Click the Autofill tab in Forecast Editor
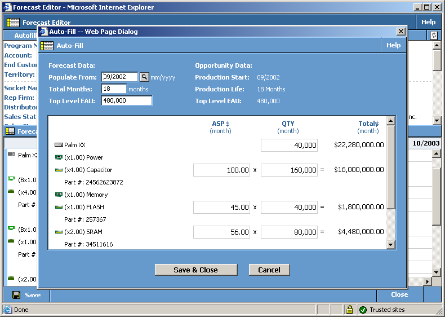 tap(25, 36)
